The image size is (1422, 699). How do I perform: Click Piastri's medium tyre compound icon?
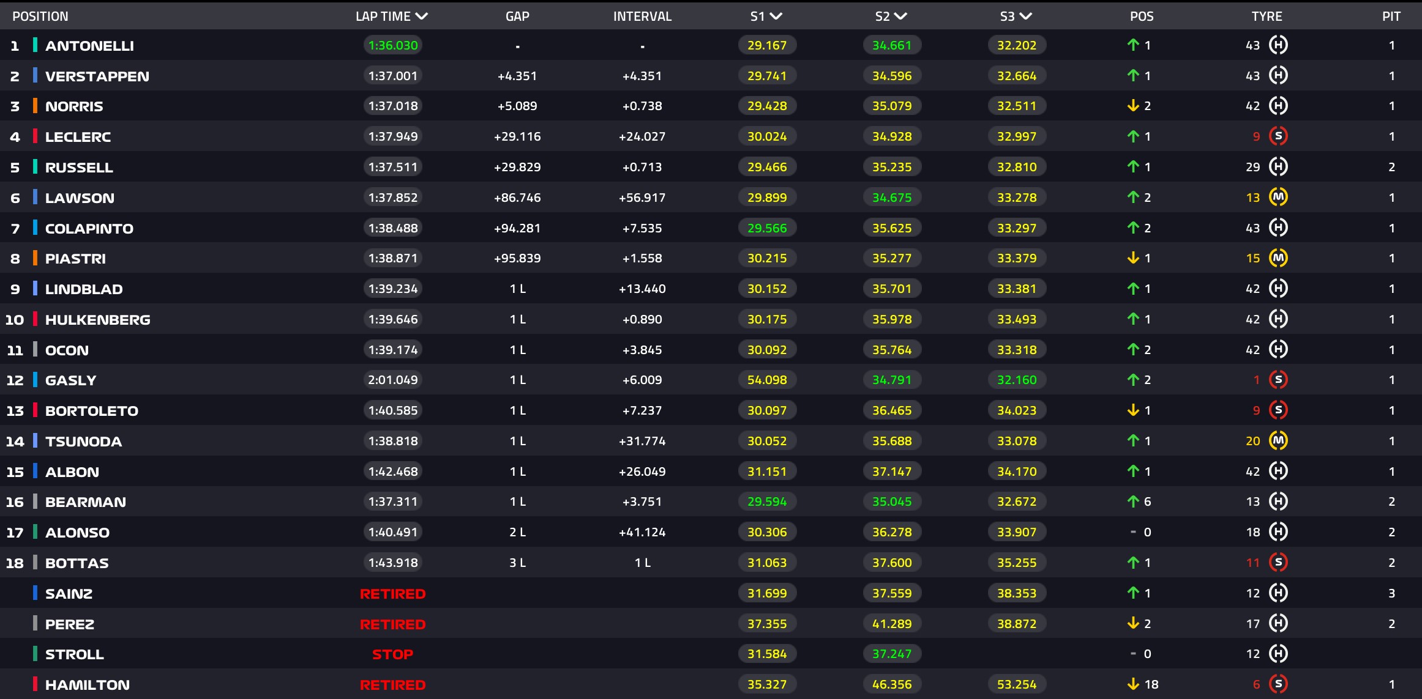point(1278,258)
